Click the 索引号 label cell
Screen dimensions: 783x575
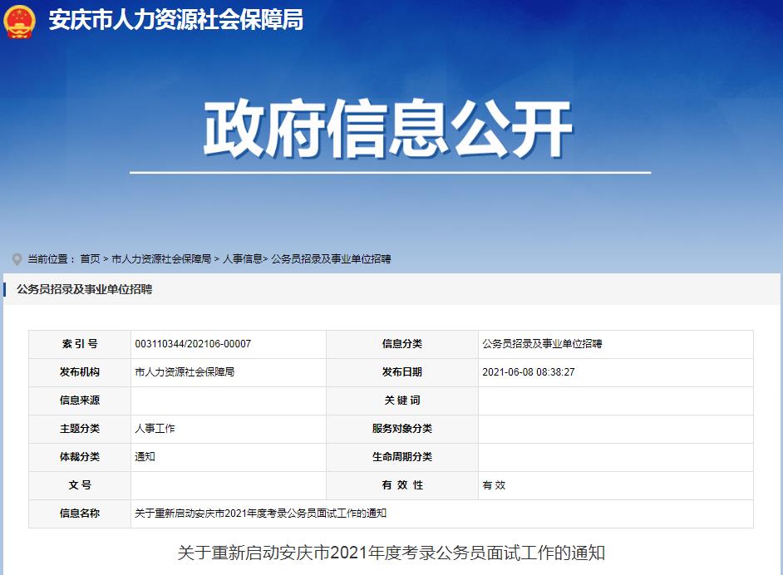(x=80, y=344)
